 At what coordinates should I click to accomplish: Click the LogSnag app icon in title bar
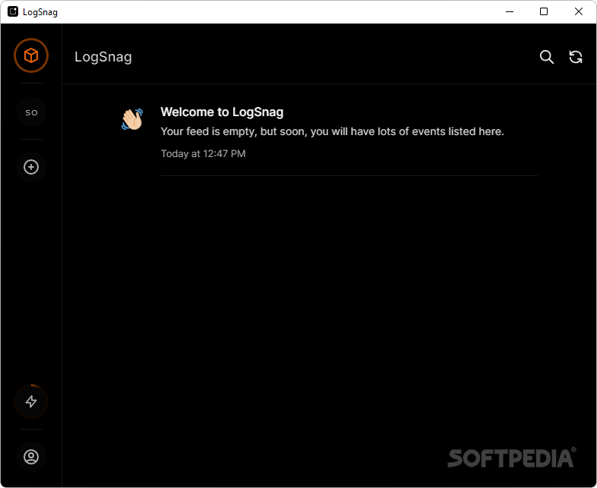[x=13, y=12]
